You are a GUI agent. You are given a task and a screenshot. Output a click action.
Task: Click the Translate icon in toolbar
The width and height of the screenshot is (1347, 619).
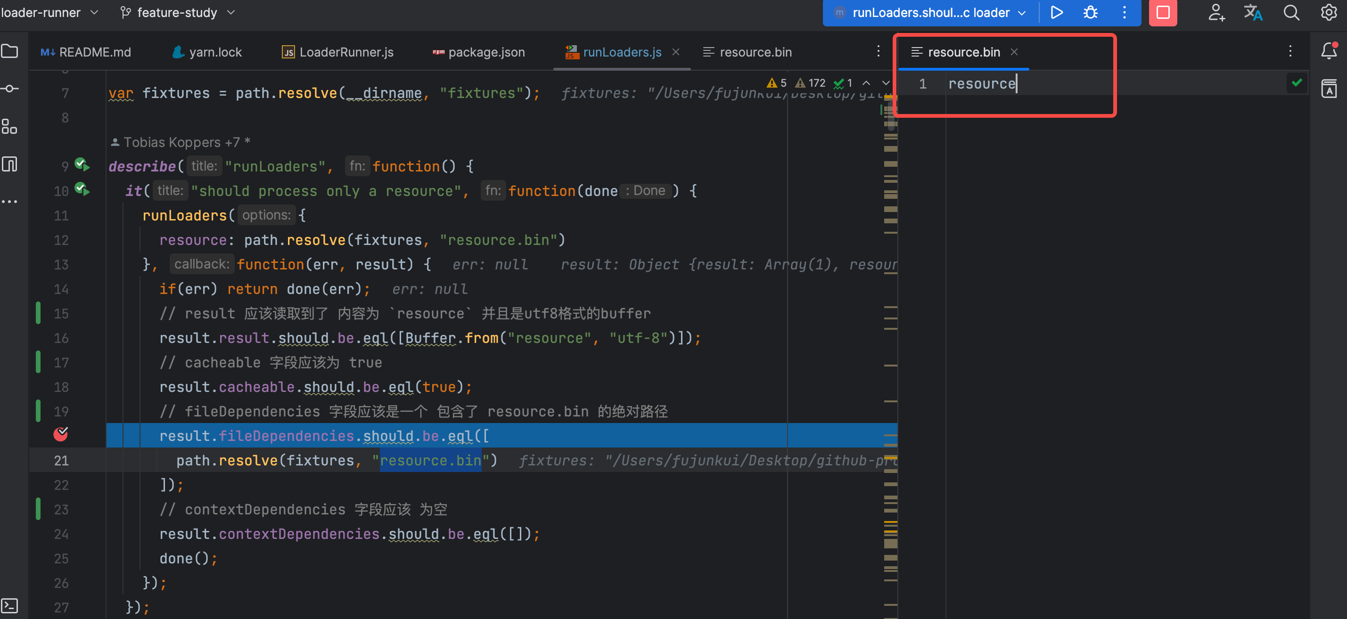1253,13
